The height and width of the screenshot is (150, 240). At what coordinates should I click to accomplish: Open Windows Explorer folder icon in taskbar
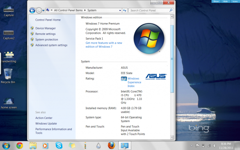[x=33, y=145]
